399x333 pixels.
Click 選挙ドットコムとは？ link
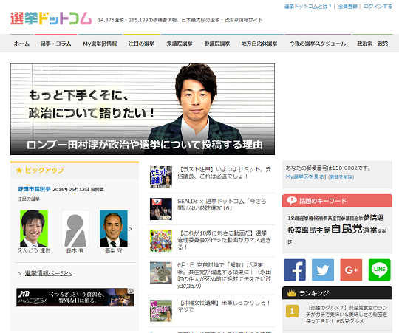(x=307, y=7)
